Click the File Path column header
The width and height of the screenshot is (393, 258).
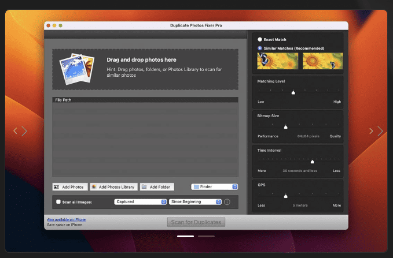145,100
